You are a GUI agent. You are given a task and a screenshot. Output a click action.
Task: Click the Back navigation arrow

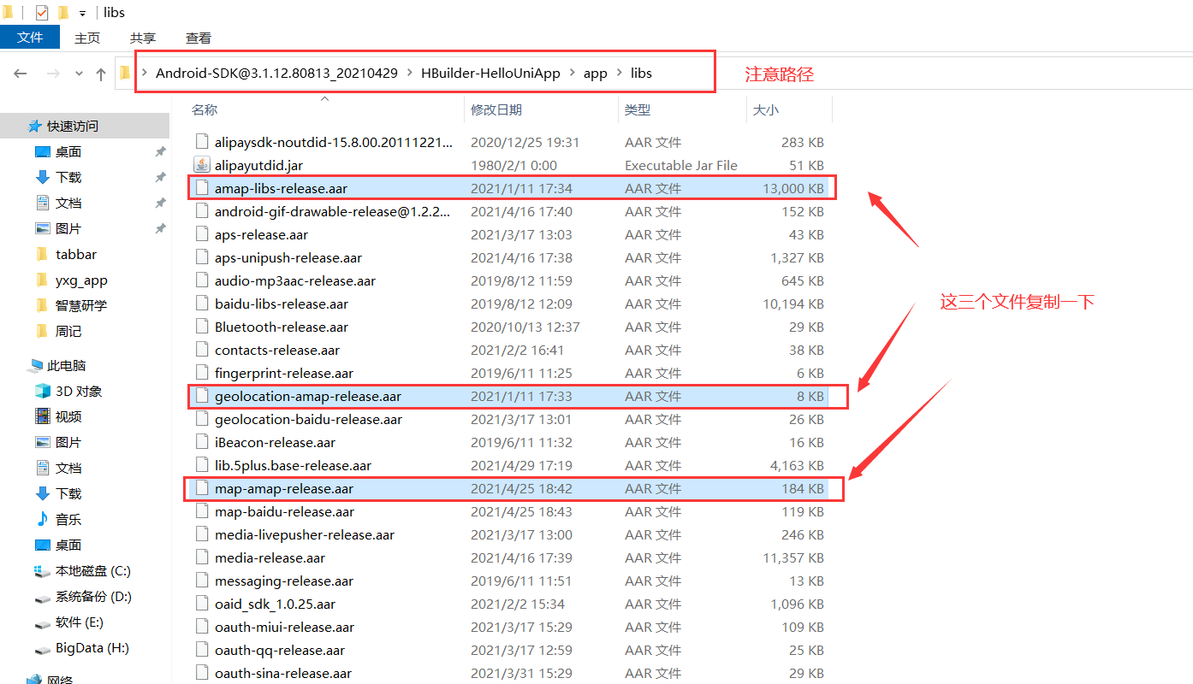21,74
